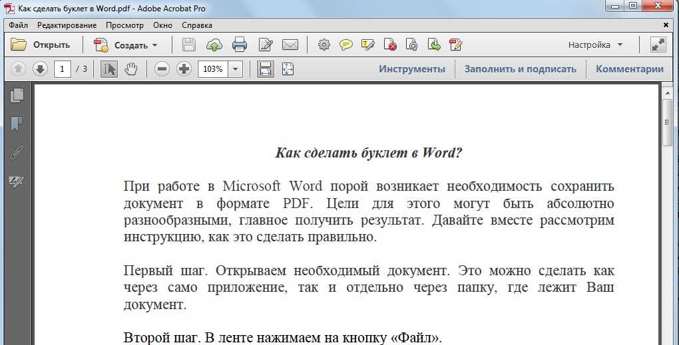The width and height of the screenshot is (679, 345).
Task: Go to next page arrow
Action: (x=40, y=68)
